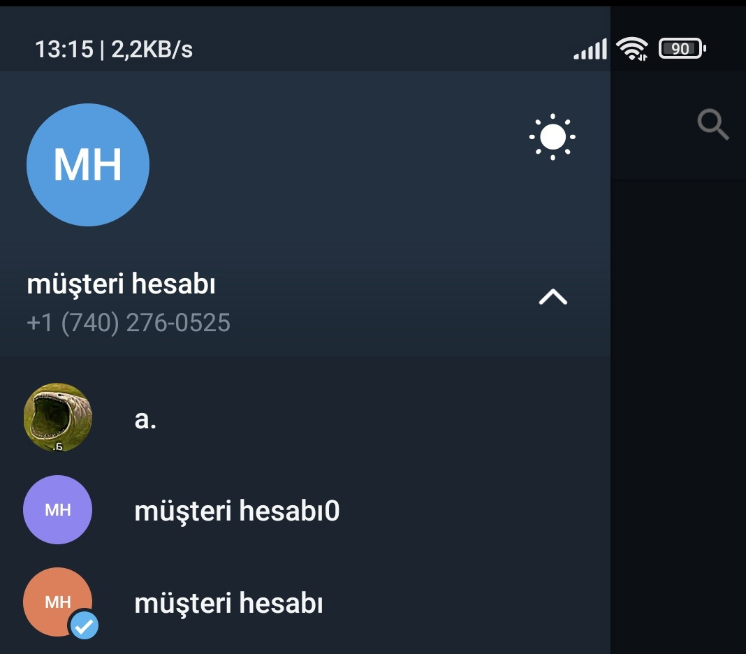Tap the purple MH avatar circle
Viewport: 746px width, 654px height.
57,510
